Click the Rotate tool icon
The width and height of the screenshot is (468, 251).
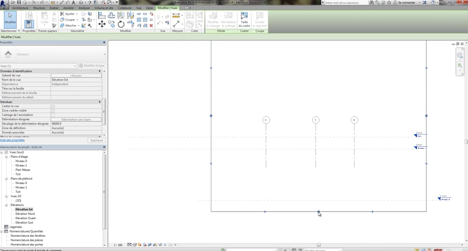coord(121,24)
